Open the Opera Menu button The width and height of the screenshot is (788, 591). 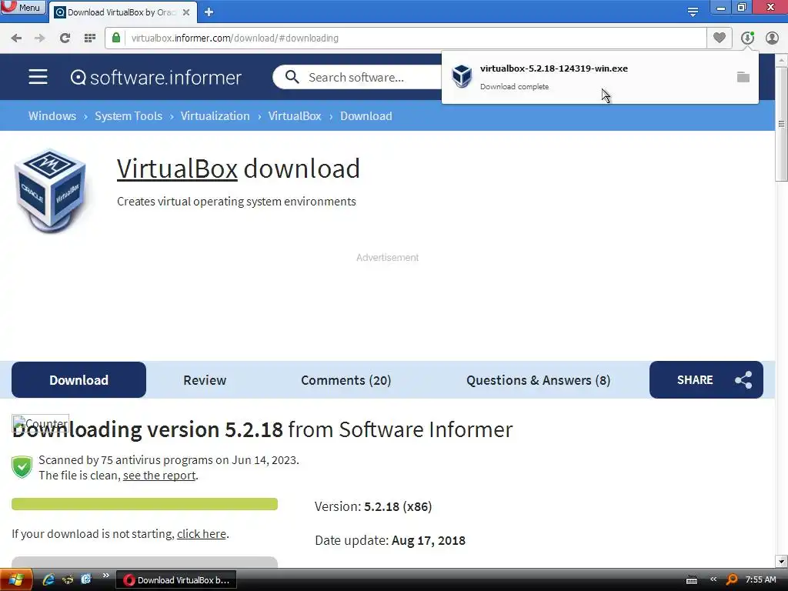22,7
